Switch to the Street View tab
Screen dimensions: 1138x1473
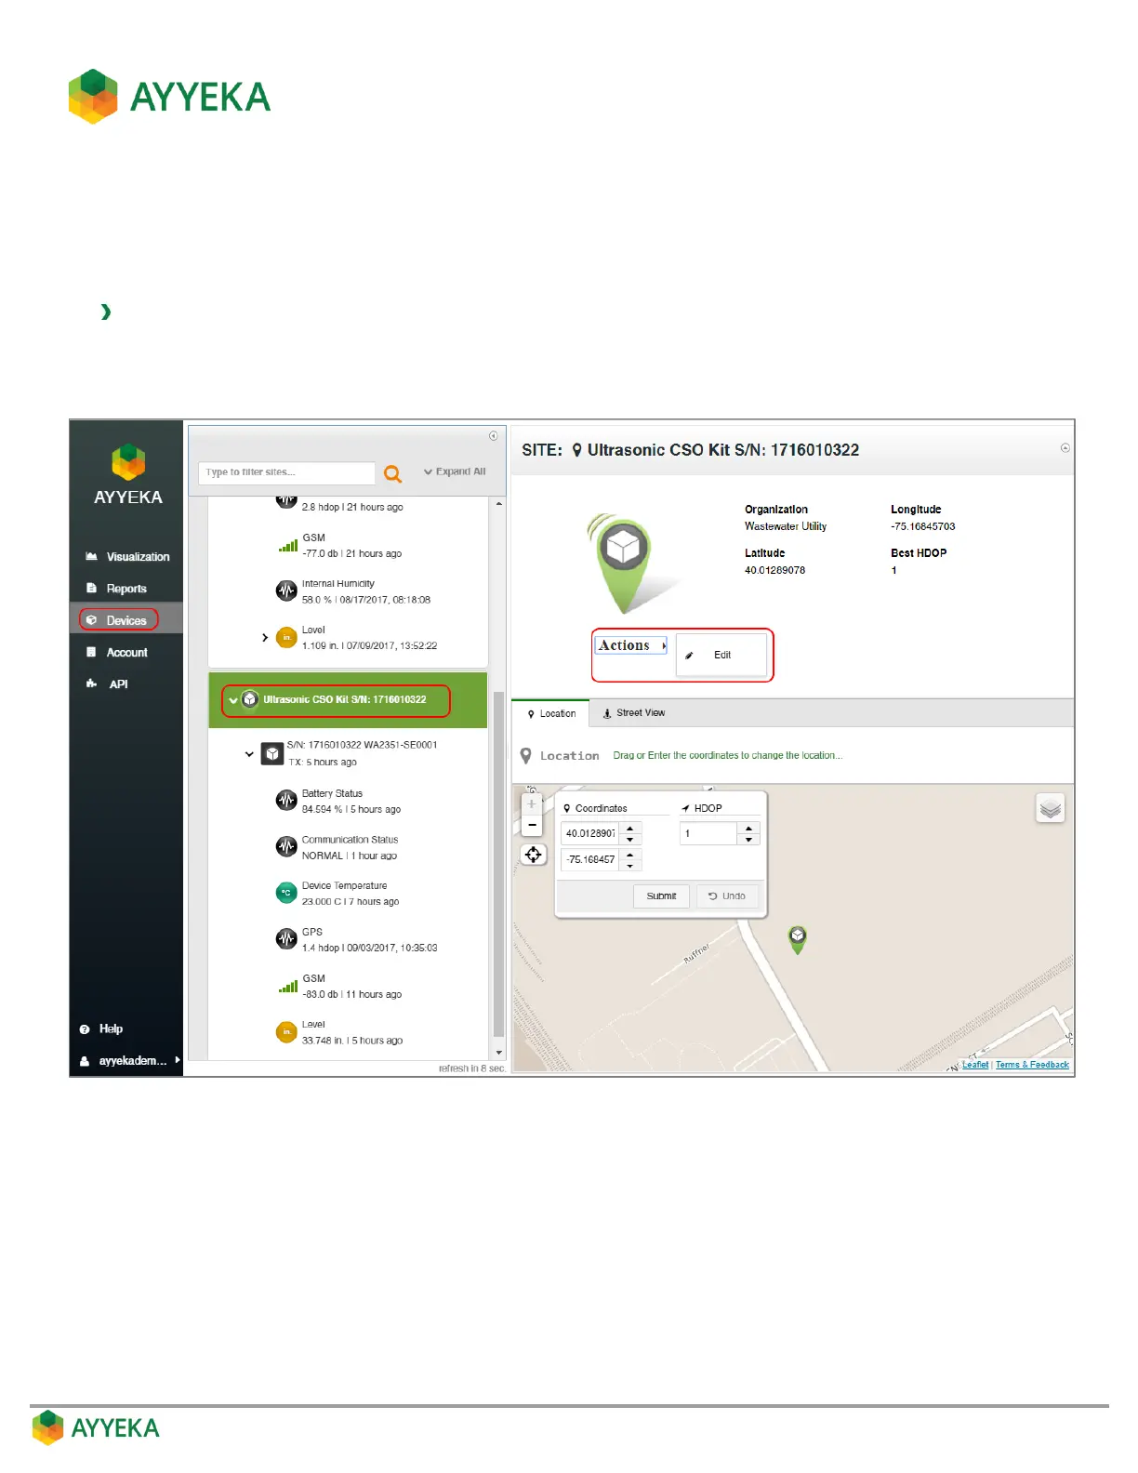point(634,713)
